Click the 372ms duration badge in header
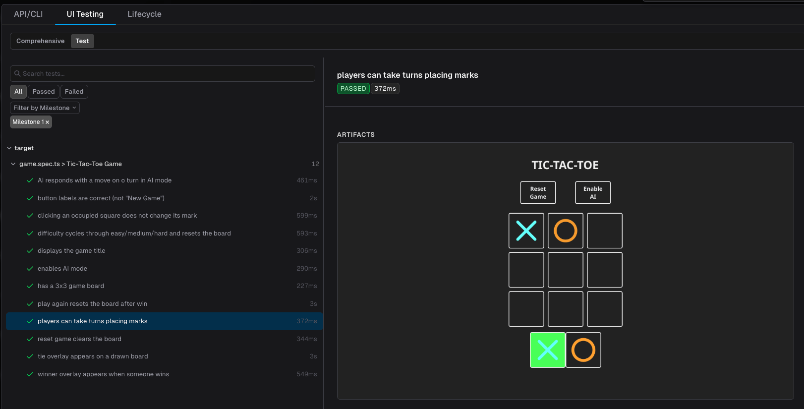This screenshot has width=804, height=409. (x=385, y=89)
